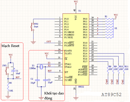Select the OUT net label at pin 13
This screenshot has width=130, height=102.
point(49,42)
